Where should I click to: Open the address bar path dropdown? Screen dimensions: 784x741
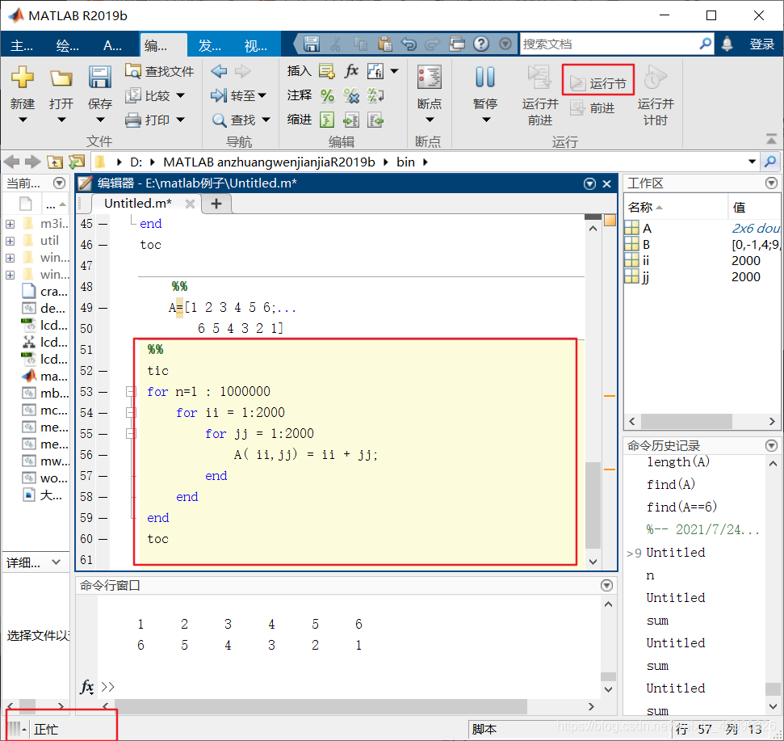point(752,162)
